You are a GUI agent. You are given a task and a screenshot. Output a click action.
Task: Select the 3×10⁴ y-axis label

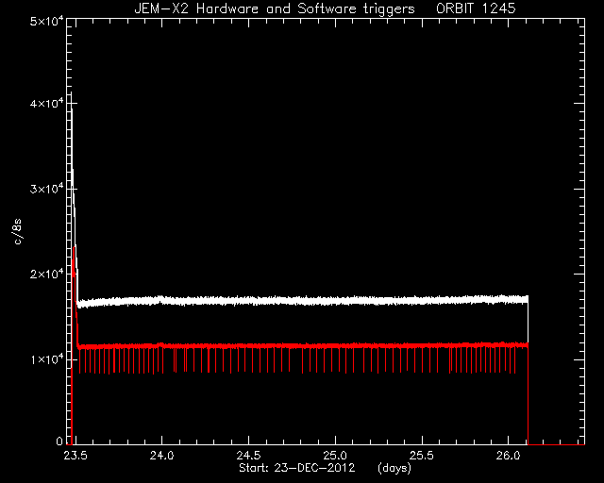point(46,189)
